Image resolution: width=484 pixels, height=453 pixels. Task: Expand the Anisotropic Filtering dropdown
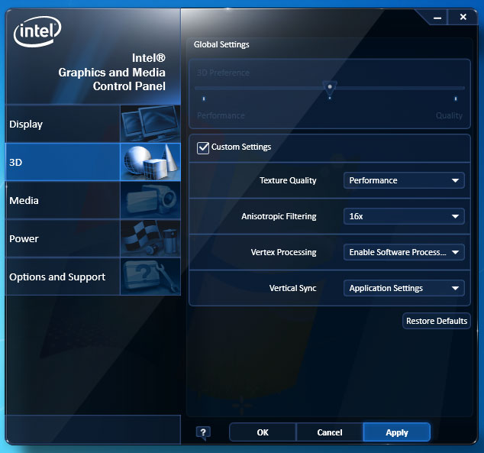[x=404, y=216]
